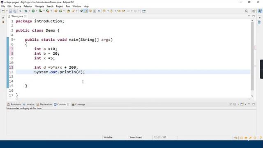Open the Debug dropdown arrow
263x148 pixels.
coord(29,11)
